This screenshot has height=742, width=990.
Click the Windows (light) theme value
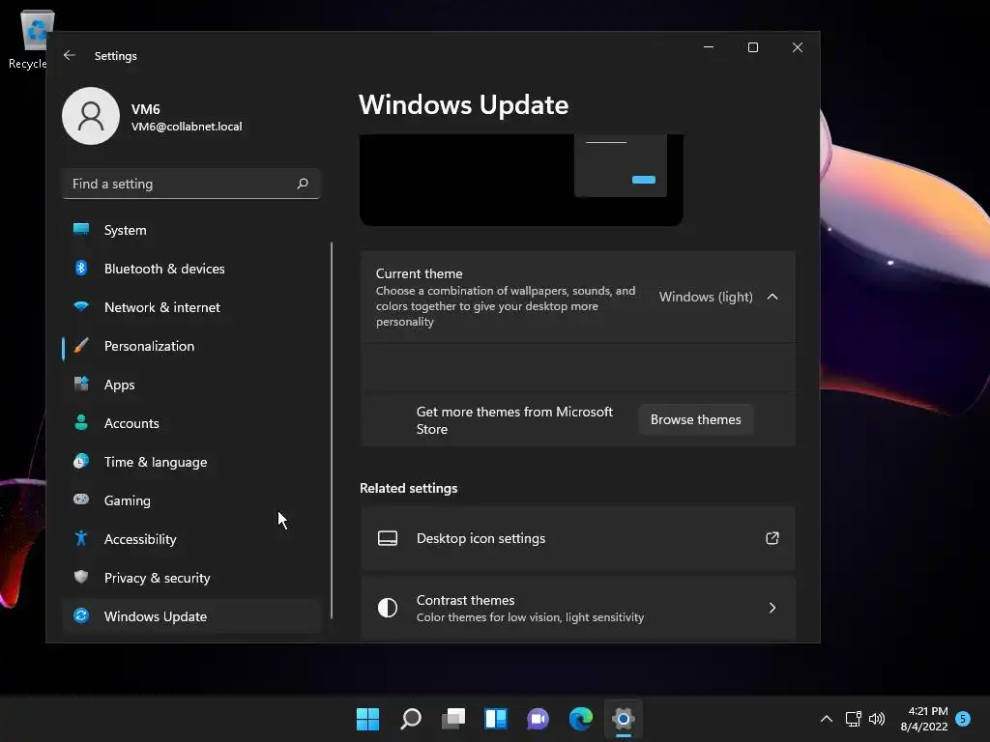click(x=706, y=297)
